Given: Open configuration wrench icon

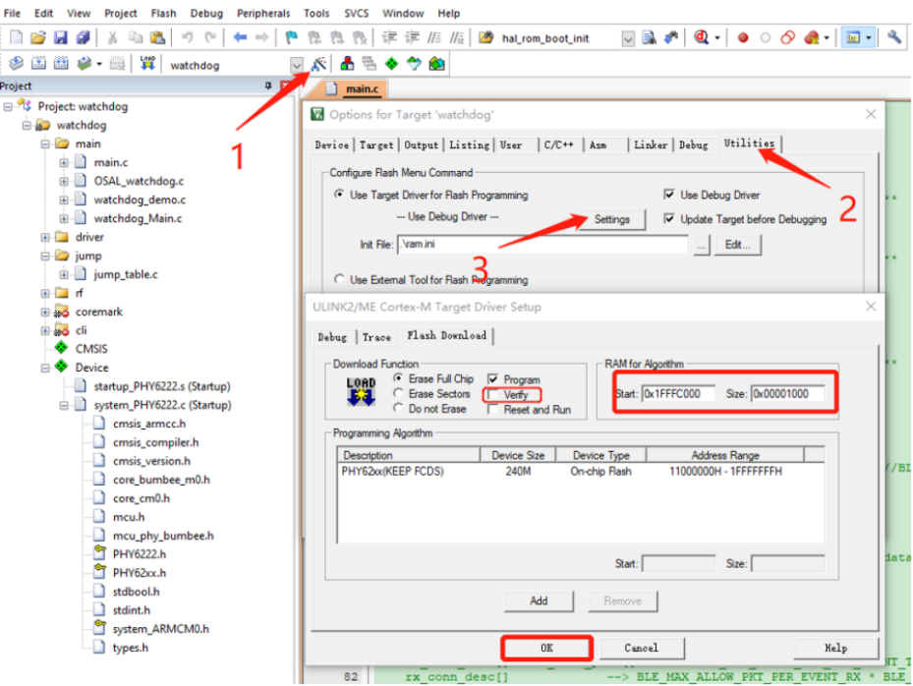Looking at the screenshot, I should pos(894,38).
